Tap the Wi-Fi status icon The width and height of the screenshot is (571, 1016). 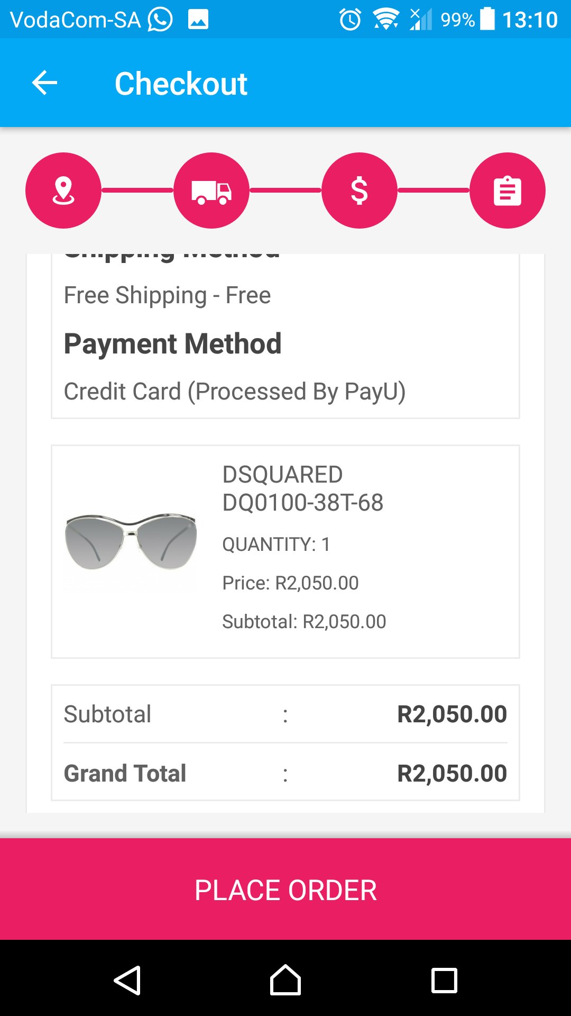point(386,20)
